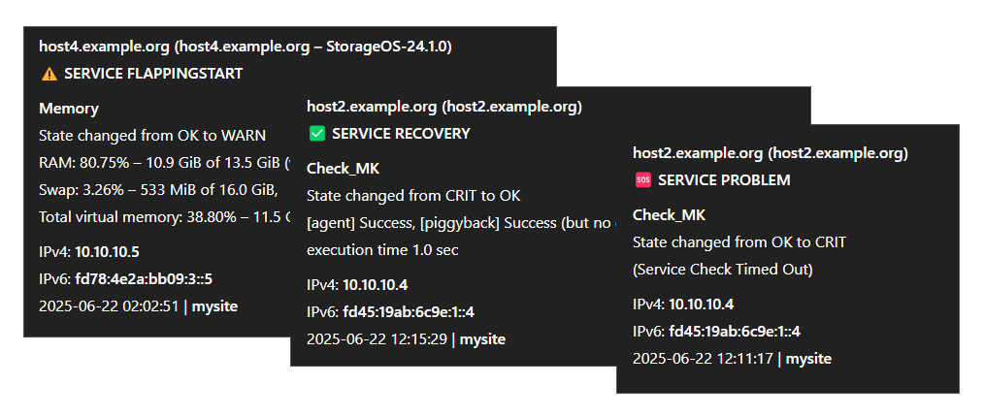Click mysite in the host4 card
This screenshot has width=984, height=417.
(x=214, y=306)
